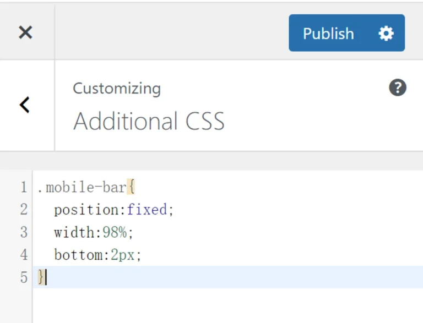The image size is (423, 323).
Task: Click line number 5 in the gutter
Action: (23, 277)
